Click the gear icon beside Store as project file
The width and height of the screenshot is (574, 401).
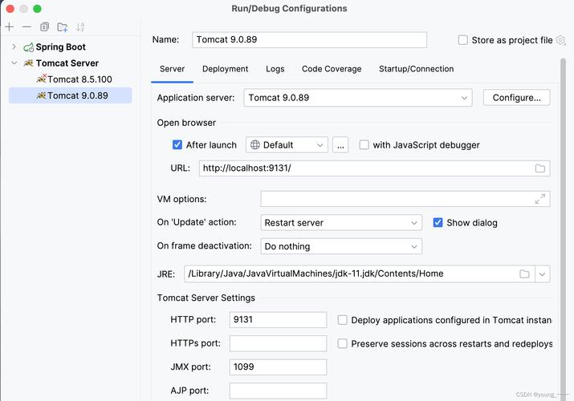tap(561, 40)
